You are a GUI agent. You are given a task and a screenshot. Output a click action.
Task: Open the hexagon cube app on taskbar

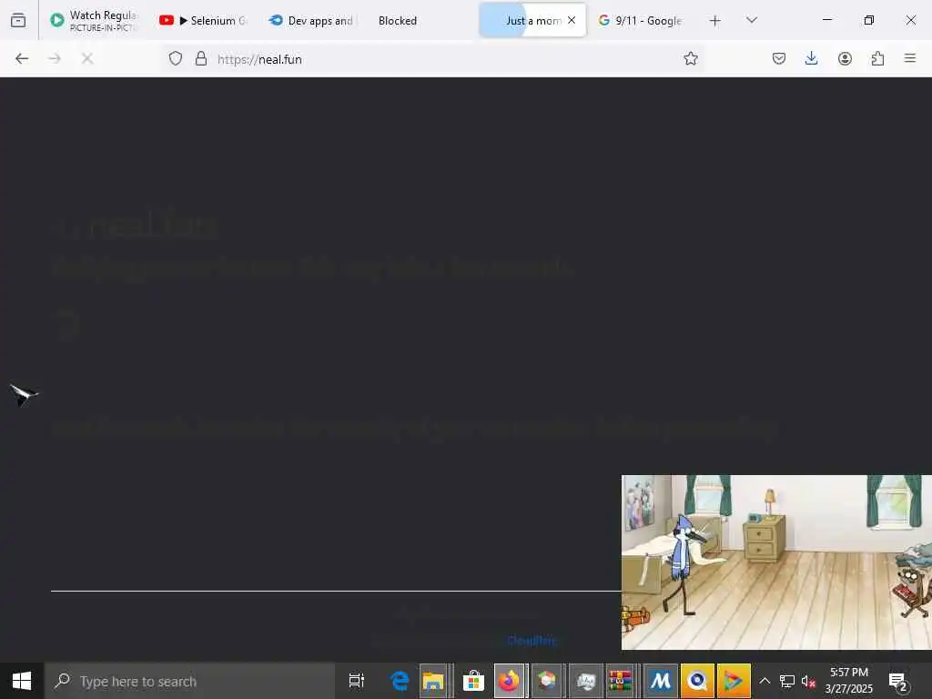[x=547, y=681]
